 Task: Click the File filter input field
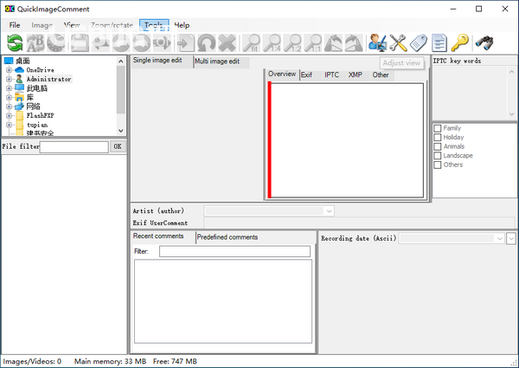pyautogui.click(x=74, y=147)
